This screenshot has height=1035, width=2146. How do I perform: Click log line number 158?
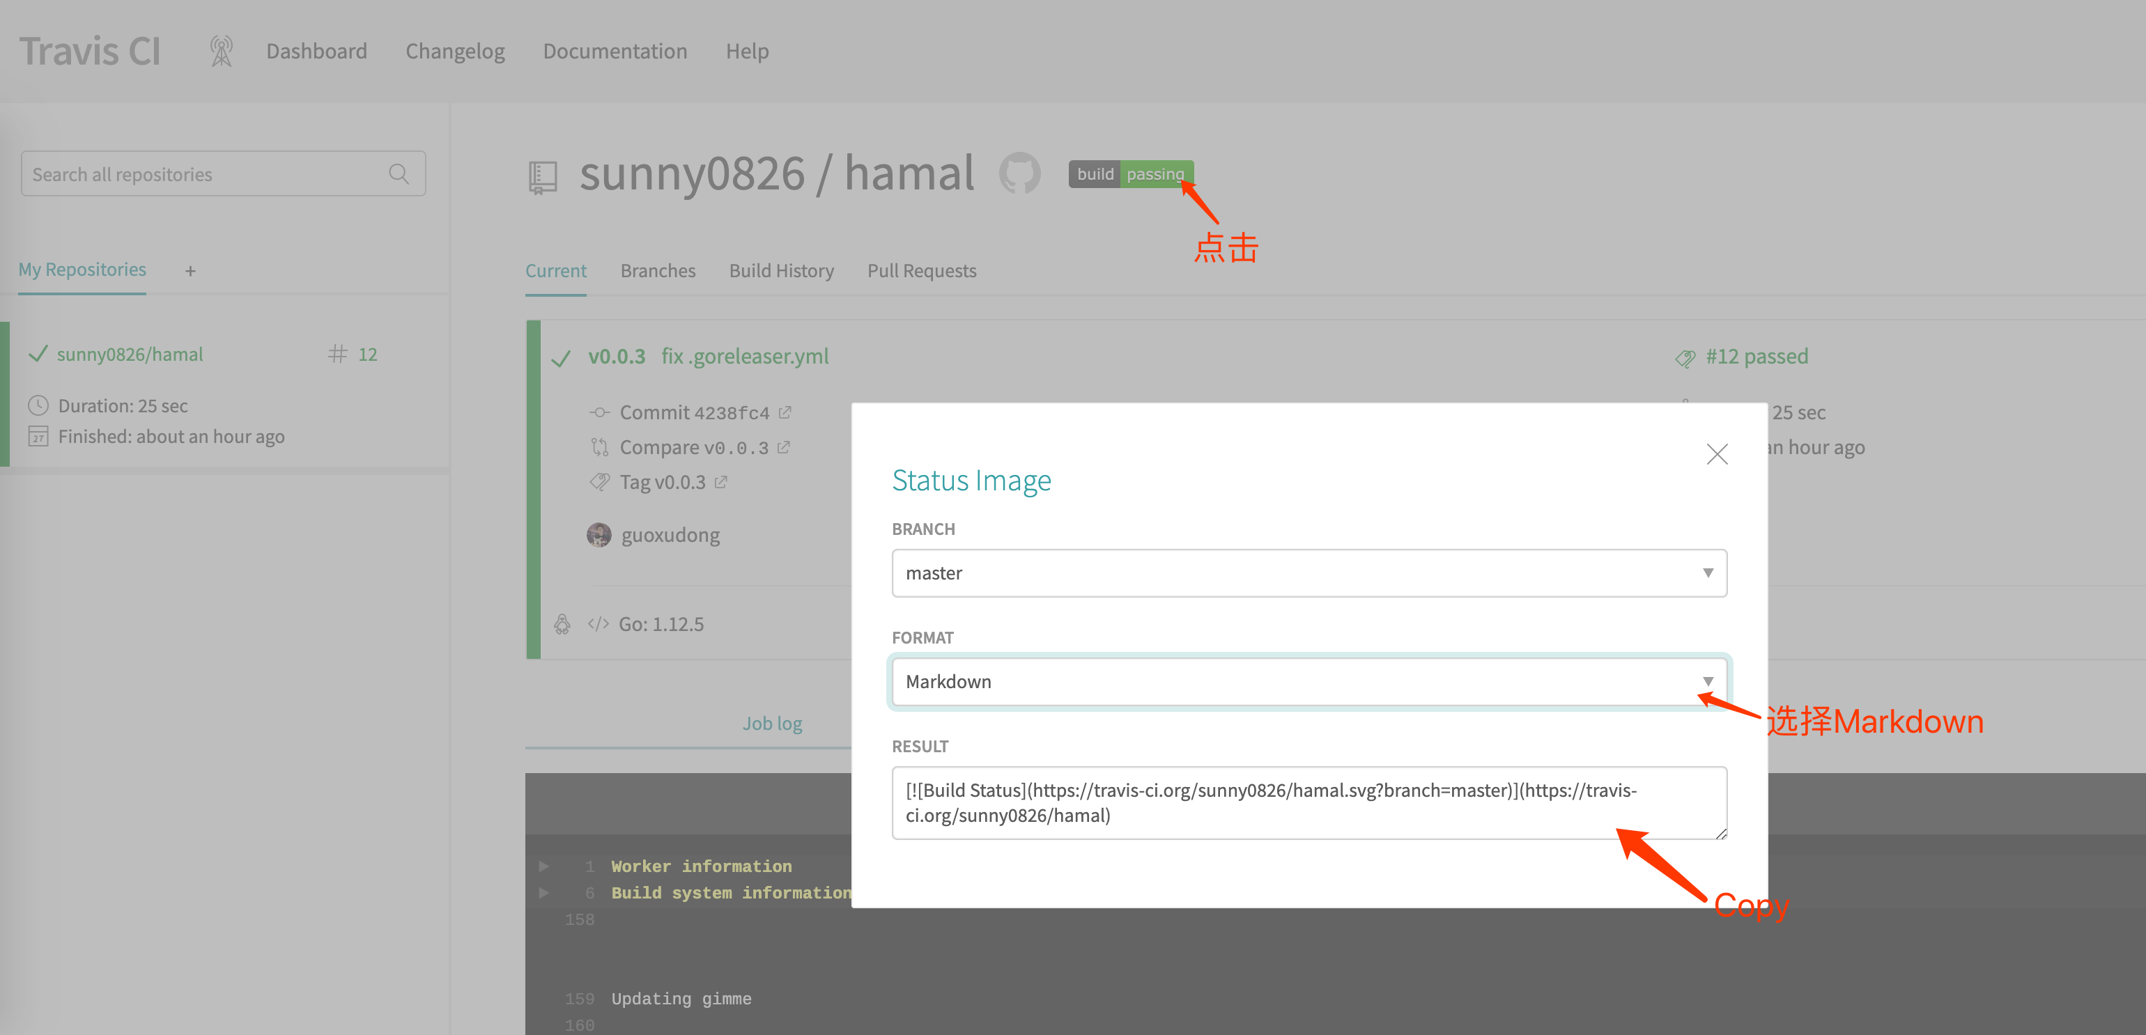point(580,919)
